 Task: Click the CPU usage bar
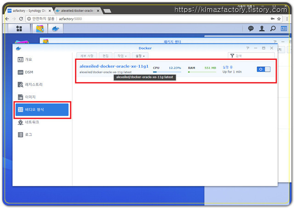(167, 72)
